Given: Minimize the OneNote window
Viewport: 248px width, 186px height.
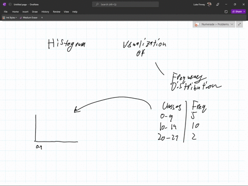Looking at the screenshot, I should coord(226,5).
